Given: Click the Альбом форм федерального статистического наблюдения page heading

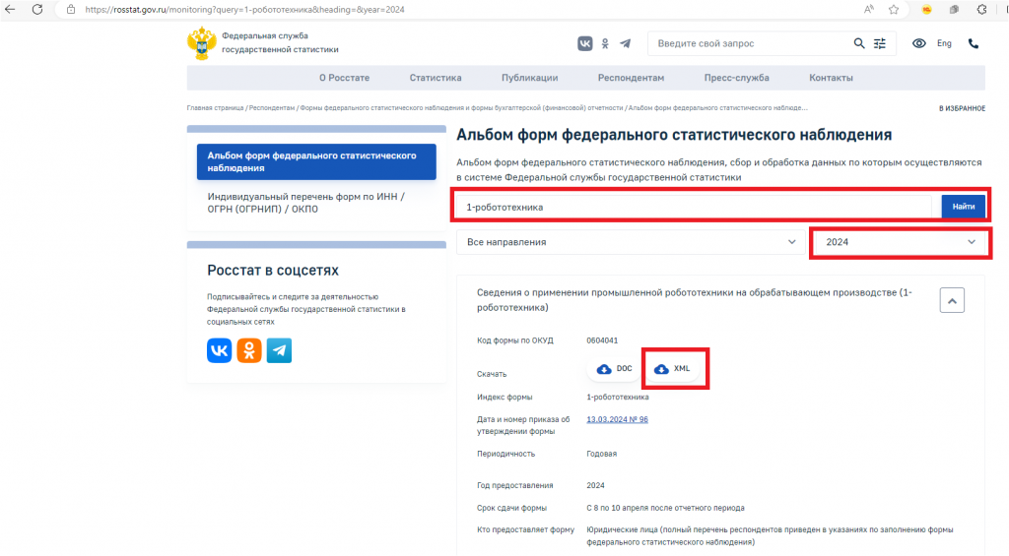Looking at the screenshot, I should 674,135.
